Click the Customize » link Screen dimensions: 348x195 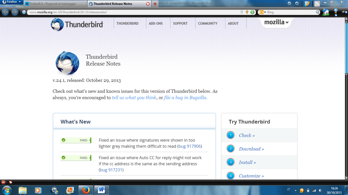click(x=251, y=176)
